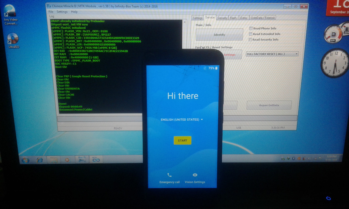Open the File menu
349x209 pixels.
coord(51,12)
